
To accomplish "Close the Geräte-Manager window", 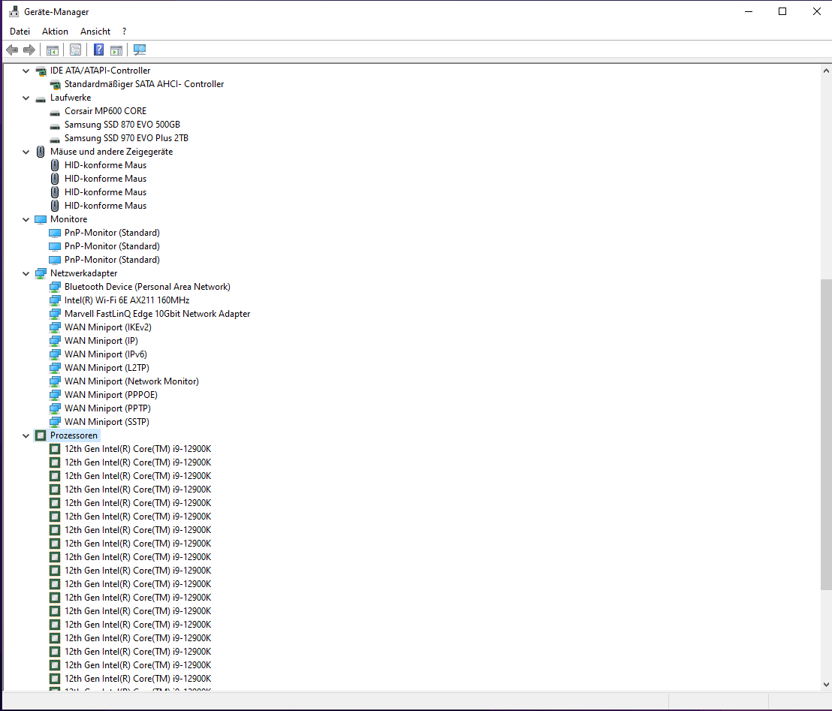I will click(817, 12).
